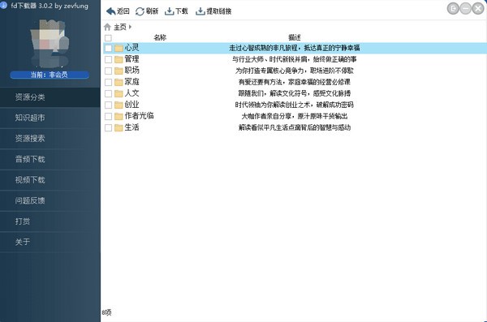Select the 创业 folder name

pos(131,105)
